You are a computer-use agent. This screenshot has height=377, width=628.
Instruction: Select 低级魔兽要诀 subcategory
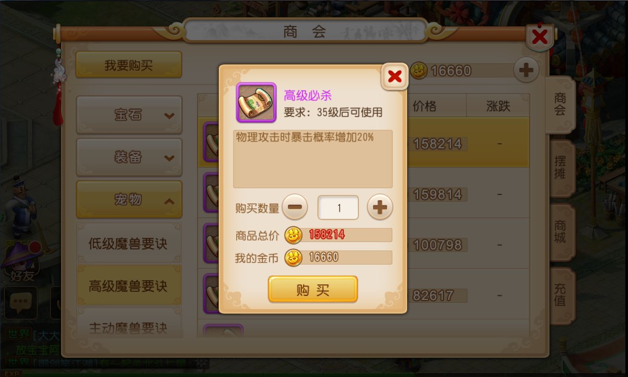pos(129,243)
